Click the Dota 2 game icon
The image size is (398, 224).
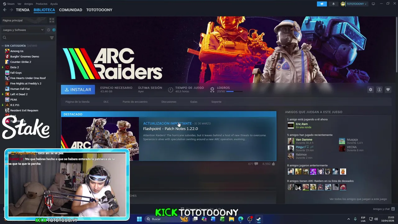(7, 67)
